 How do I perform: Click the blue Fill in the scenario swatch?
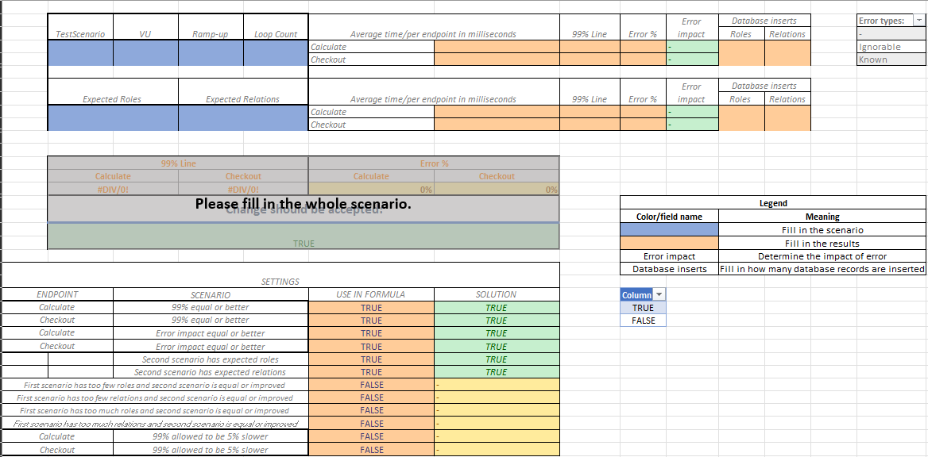click(669, 229)
